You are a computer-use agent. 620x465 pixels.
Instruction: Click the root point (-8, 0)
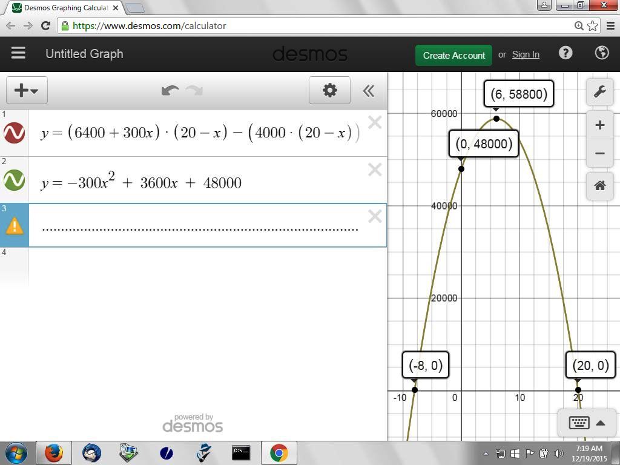[x=414, y=389]
